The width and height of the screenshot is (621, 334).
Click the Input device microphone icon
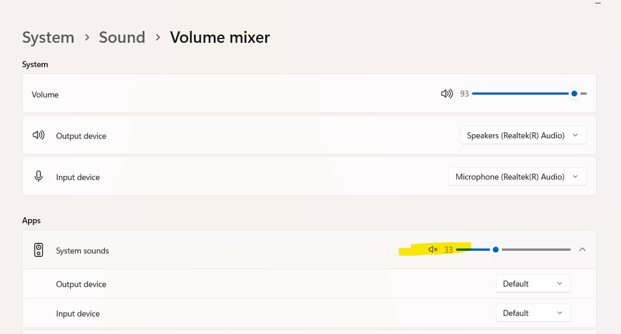click(39, 176)
